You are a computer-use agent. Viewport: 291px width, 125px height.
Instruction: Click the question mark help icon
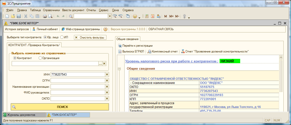[105, 29]
